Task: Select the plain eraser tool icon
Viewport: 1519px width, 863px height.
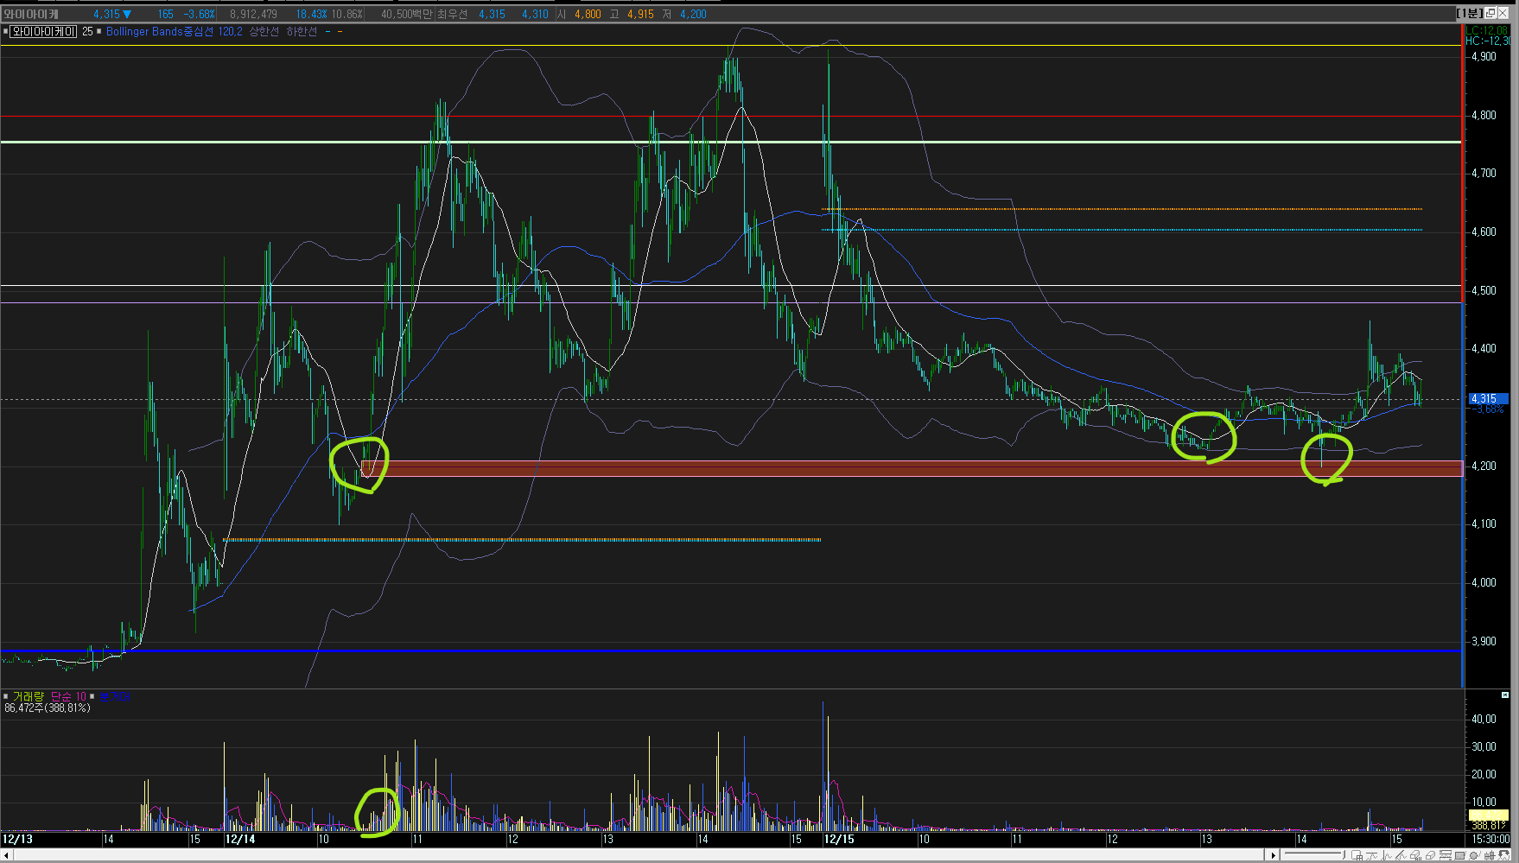Action: click(1430, 855)
